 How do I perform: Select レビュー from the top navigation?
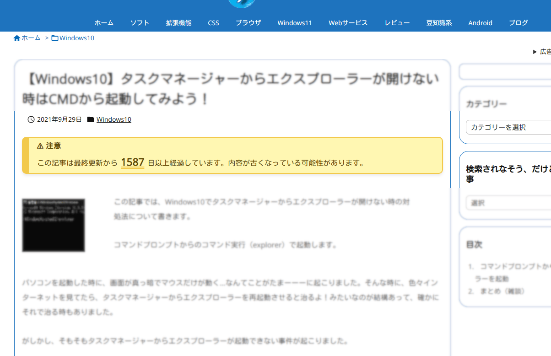click(x=397, y=22)
